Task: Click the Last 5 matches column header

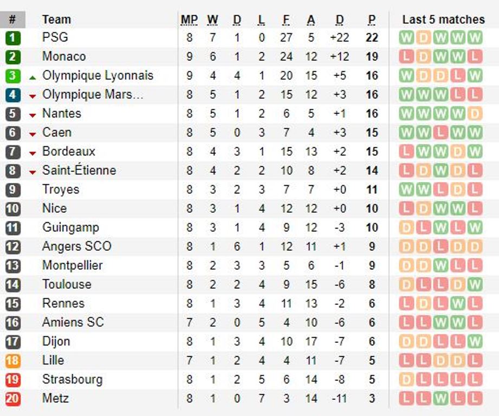Action: tap(444, 18)
